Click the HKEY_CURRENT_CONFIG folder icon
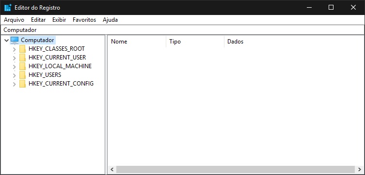Viewport: 365px width, 175px height. click(23, 84)
